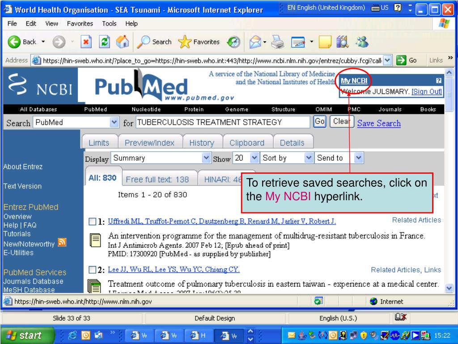The image size is (458, 344).
Task: Switch to the Limits tab
Action: (x=99, y=142)
